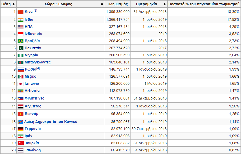
Task: Click the world population percentage header
Action: tap(204, 4)
